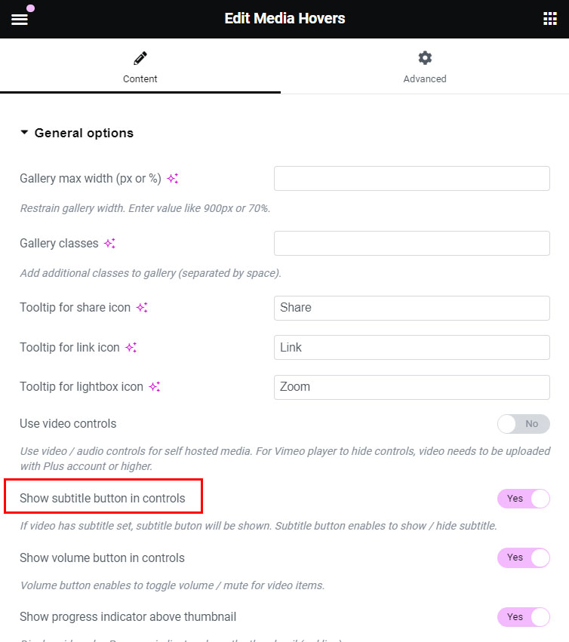Click the Gallery classes input field
The height and width of the screenshot is (642, 569).
411,244
